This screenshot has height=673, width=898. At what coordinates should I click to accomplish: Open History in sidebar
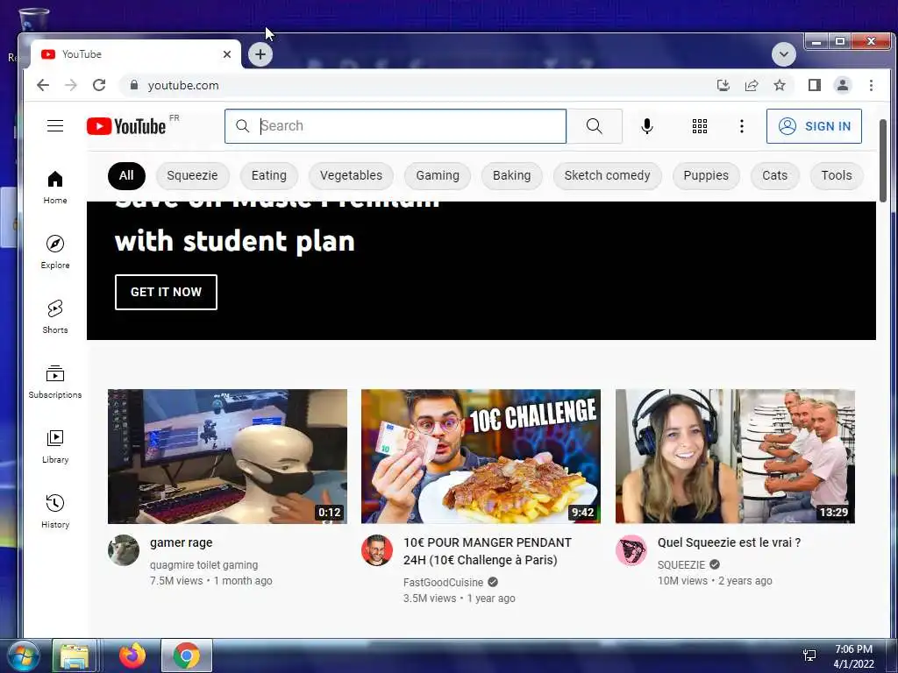click(x=55, y=511)
